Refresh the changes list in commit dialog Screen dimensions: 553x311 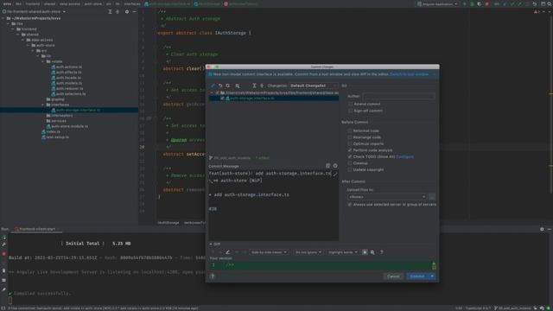[x=228, y=86]
